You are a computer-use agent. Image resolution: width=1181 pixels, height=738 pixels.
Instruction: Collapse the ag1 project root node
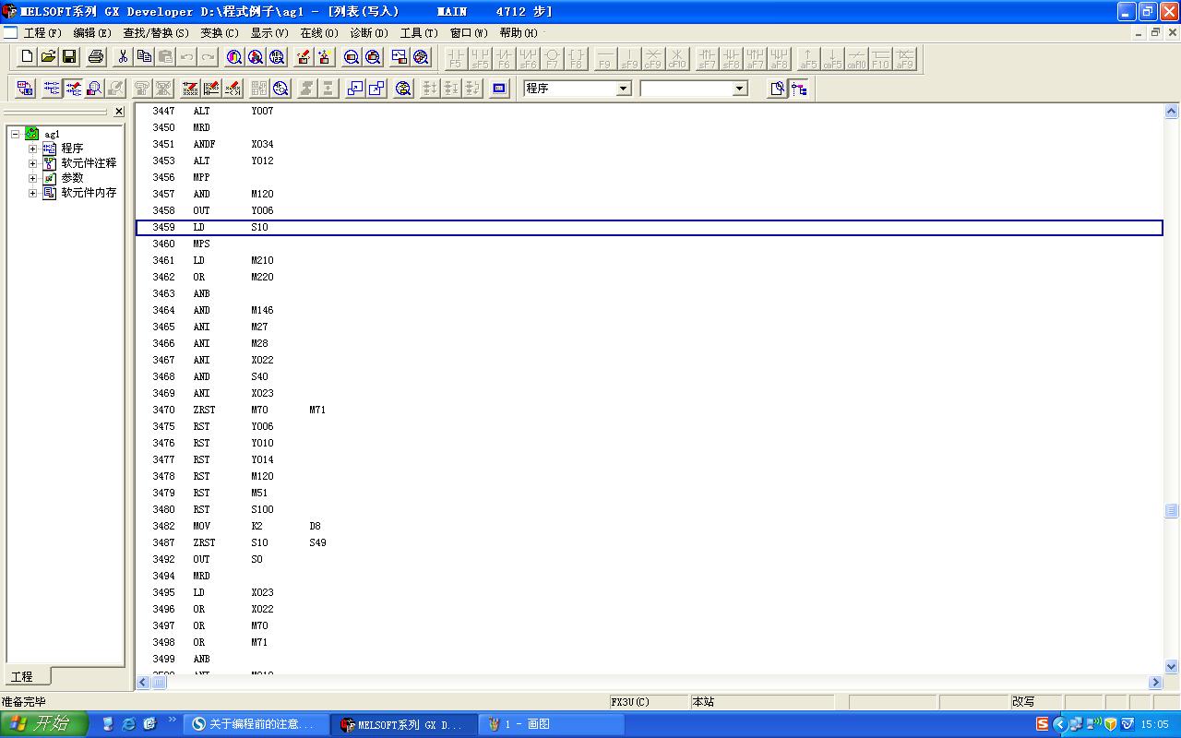pyautogui.click(x=16, y=134)
